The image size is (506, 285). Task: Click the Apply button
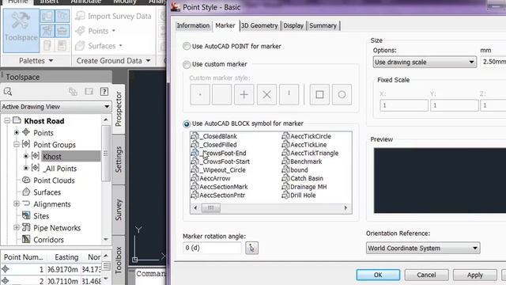tap(474, 275)
